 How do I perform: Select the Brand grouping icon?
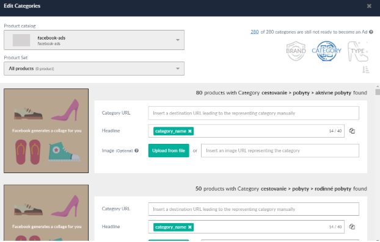tap(296, 51)
